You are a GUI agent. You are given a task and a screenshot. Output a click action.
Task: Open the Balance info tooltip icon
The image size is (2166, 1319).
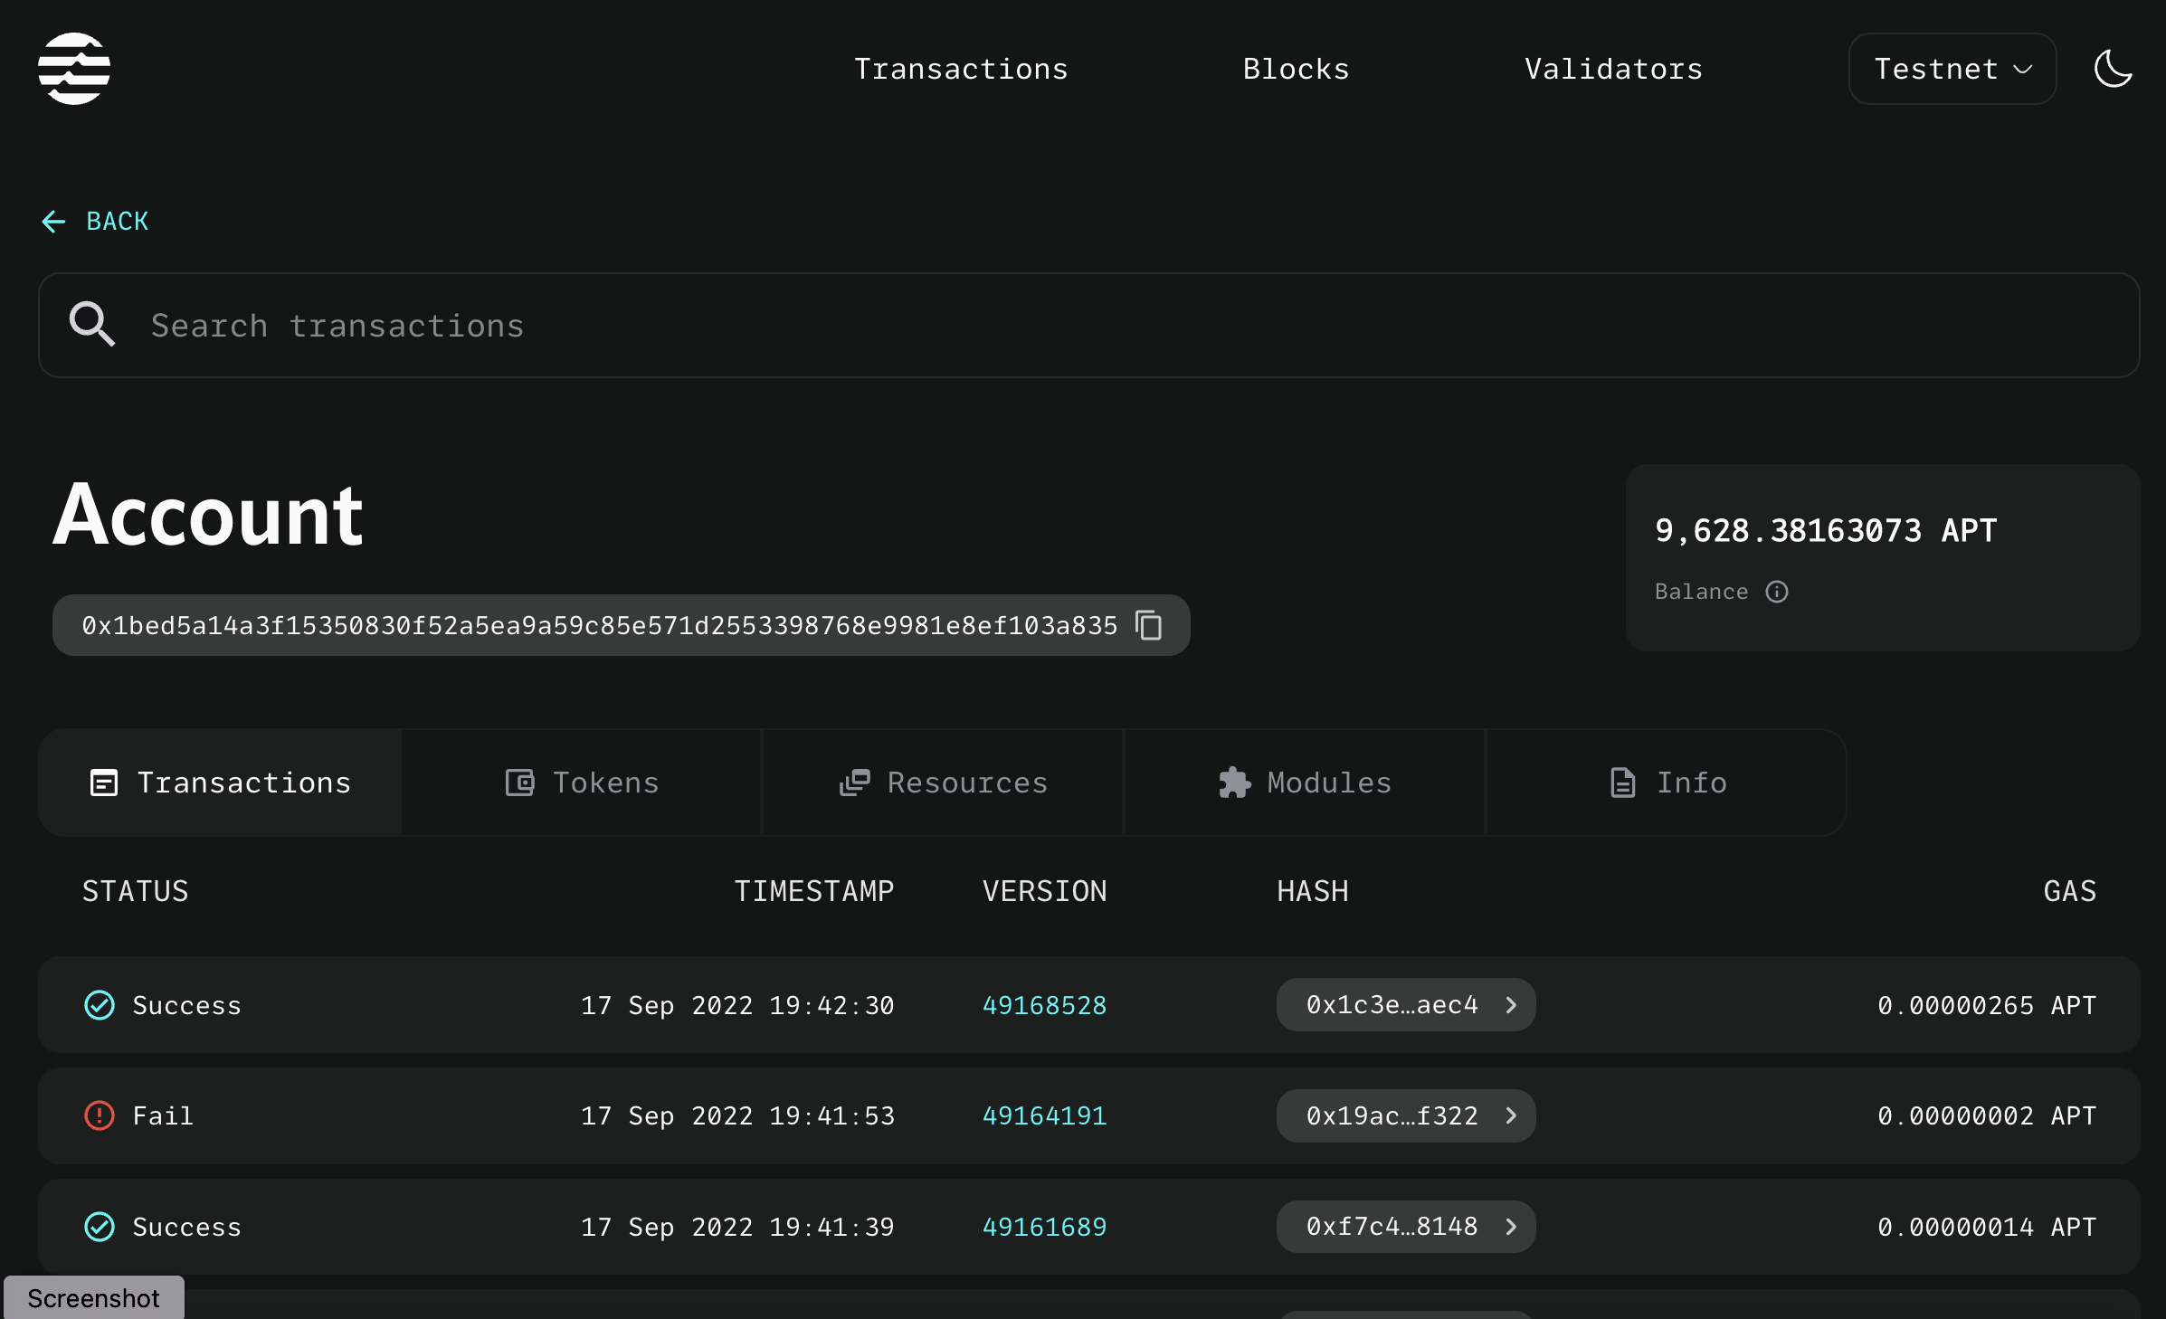[x=1778, y=592]
